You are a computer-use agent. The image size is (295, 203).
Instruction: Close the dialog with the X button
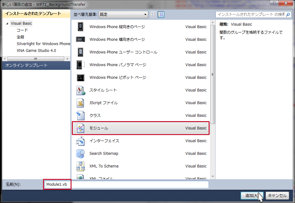pos(286,3)
